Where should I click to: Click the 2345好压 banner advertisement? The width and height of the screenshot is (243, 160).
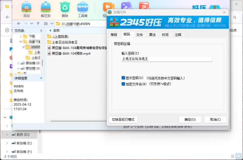click(x=168, y=22)
